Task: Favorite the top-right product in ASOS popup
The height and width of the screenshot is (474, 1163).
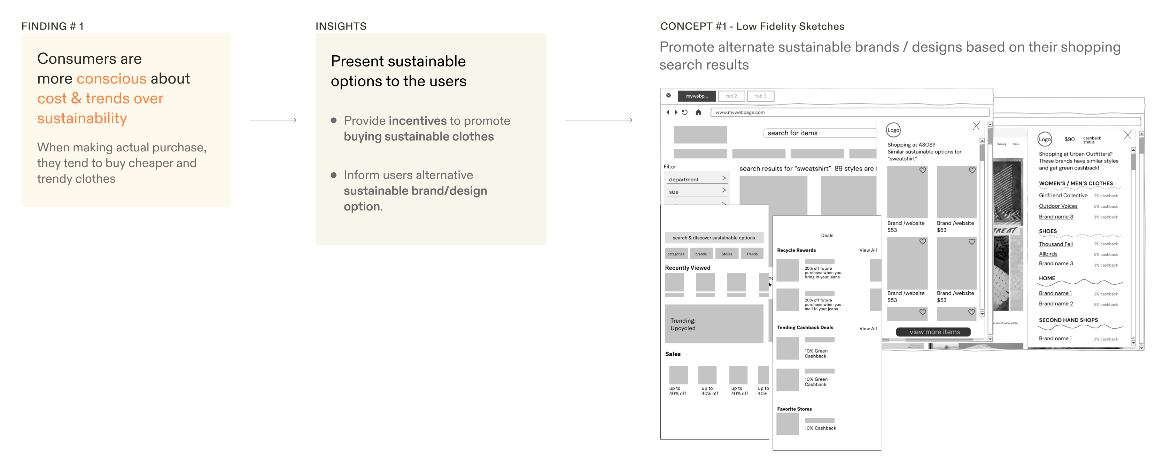Action: tap(972, 171)
